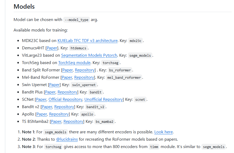Screen dimensions: 234x153
Task: Open the Swin Upernet Paper link
Action: coord(54,85)
